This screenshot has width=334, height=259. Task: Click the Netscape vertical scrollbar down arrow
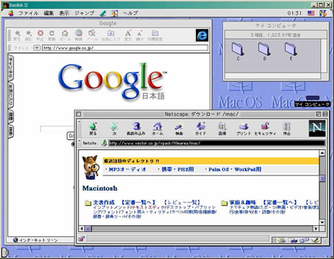322,222
